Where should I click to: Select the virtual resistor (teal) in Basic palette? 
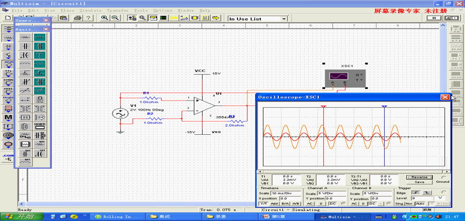point(39,37)
